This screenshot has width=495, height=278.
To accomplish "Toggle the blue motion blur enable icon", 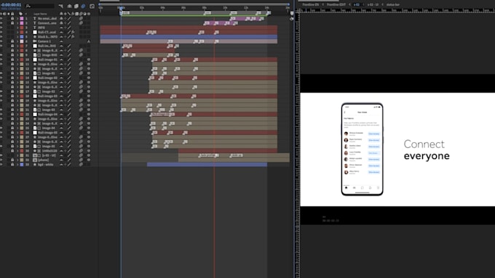I will point(83,6).
